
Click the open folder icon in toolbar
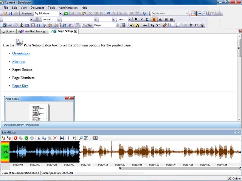pyautogui.click(x=5, y=14)
